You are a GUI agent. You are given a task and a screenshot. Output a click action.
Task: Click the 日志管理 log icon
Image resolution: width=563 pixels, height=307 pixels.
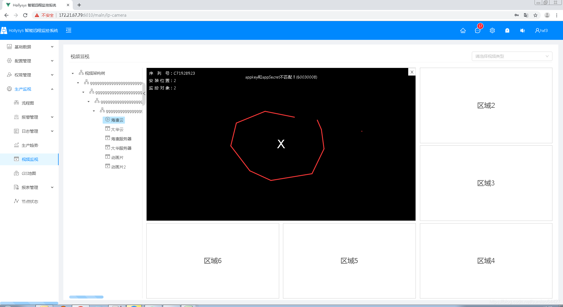(16, 131)
